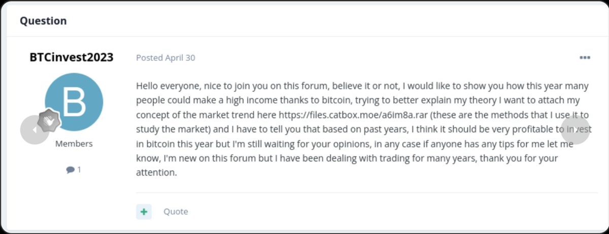Viewport: 609px width, 234px height.
Task: Open the "Posted April 30" timestamp link
Action: coord(165,58)
